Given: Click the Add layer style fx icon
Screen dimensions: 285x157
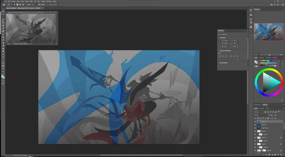Looking at the screenshot, I should point(266,155).
